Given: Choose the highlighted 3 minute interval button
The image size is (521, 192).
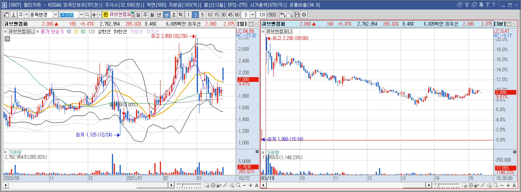Looking at the screenshot, I should tap(195, 15).
